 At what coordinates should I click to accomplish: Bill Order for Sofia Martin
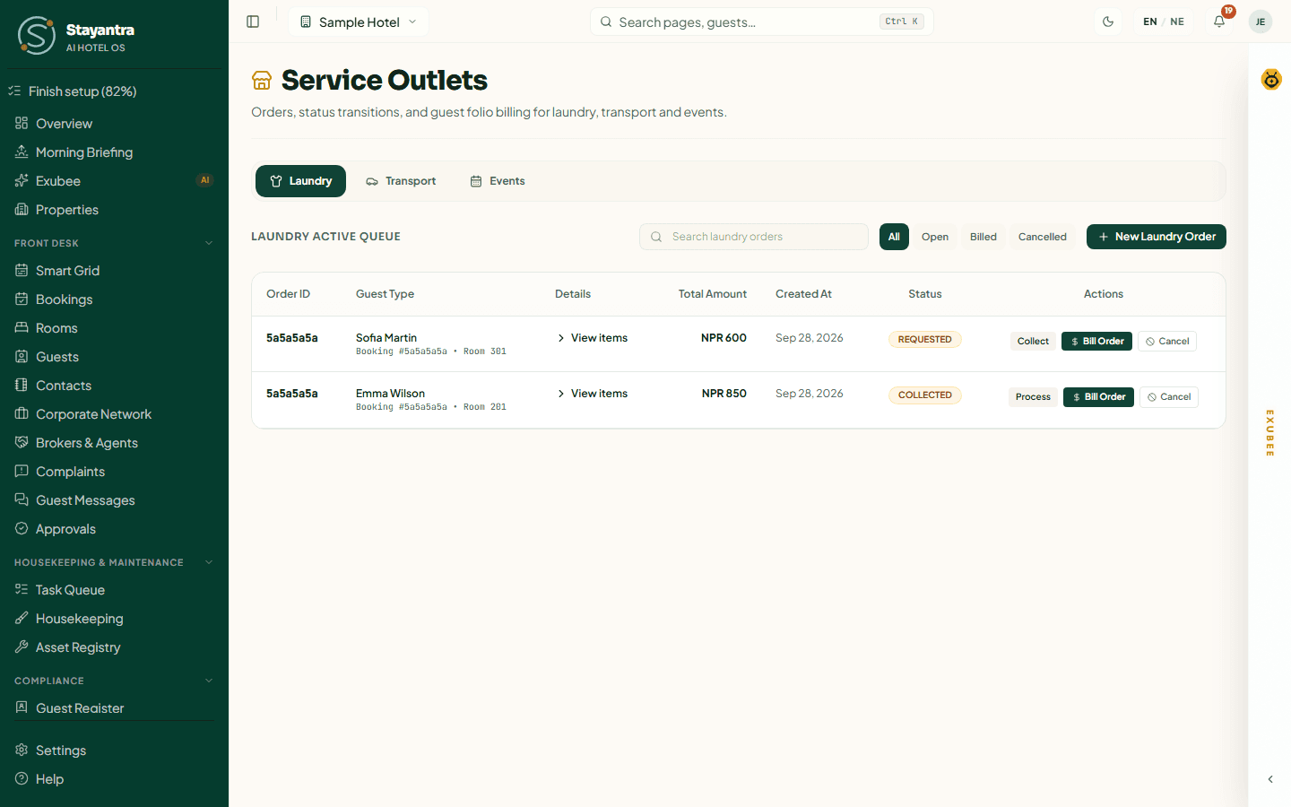point(1096,342)
